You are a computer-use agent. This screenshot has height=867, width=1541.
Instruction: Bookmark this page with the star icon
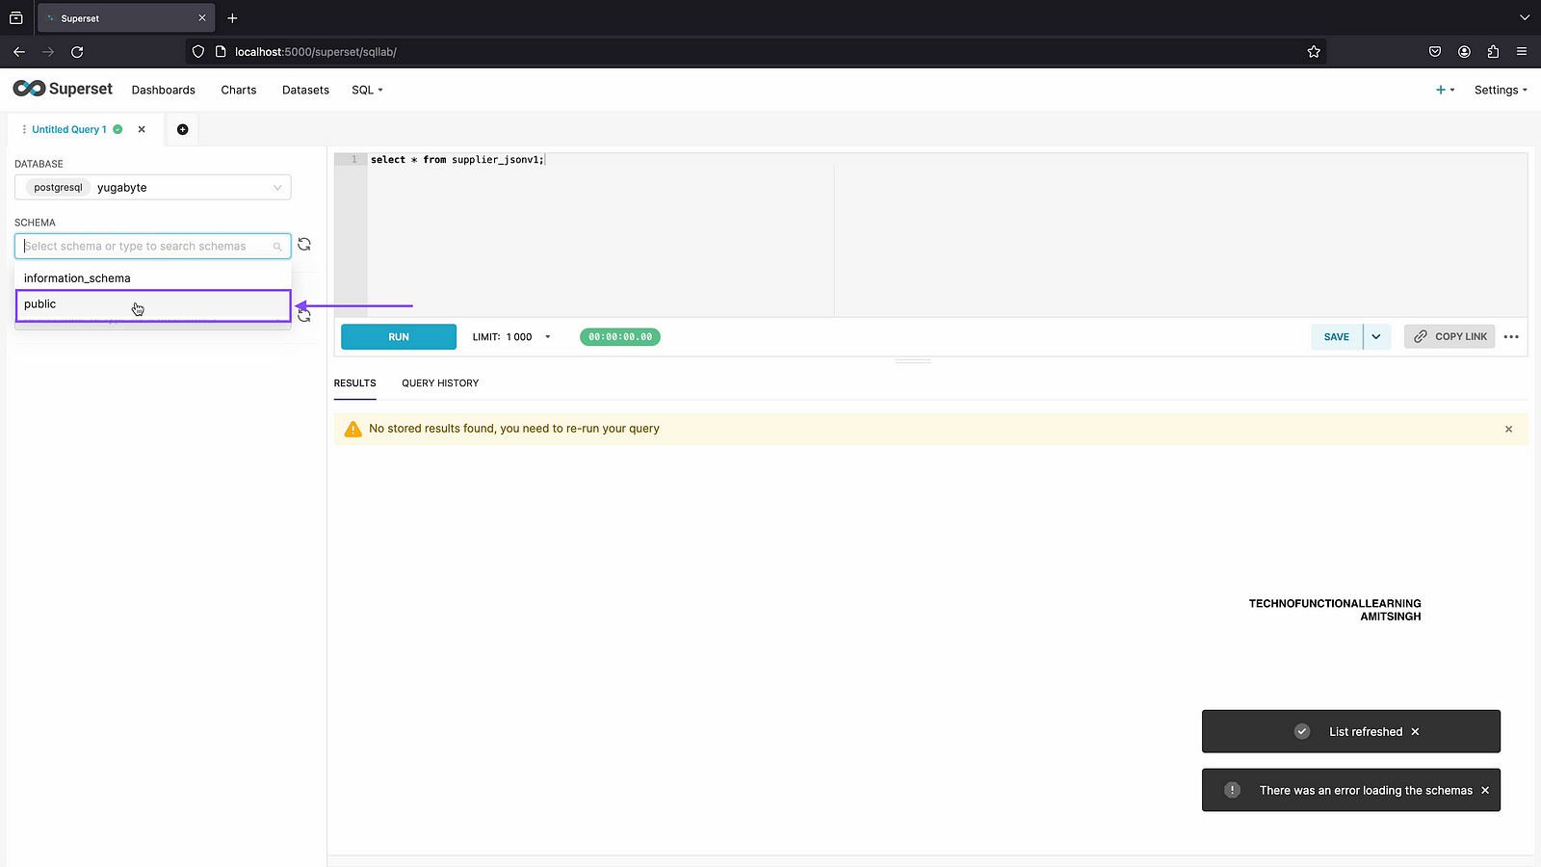pyautogui.click(x=1314, y=52)
